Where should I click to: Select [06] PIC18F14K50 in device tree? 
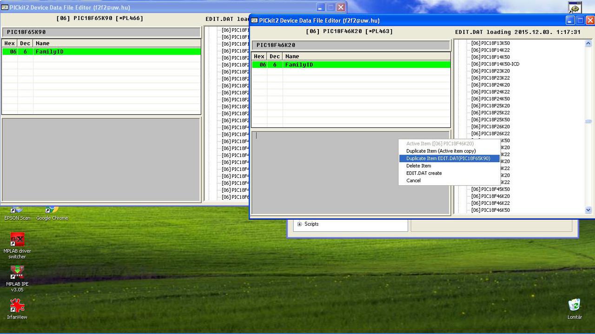(x=490, y=57)
